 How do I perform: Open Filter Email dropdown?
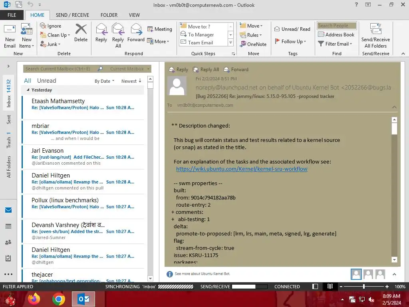335,44
